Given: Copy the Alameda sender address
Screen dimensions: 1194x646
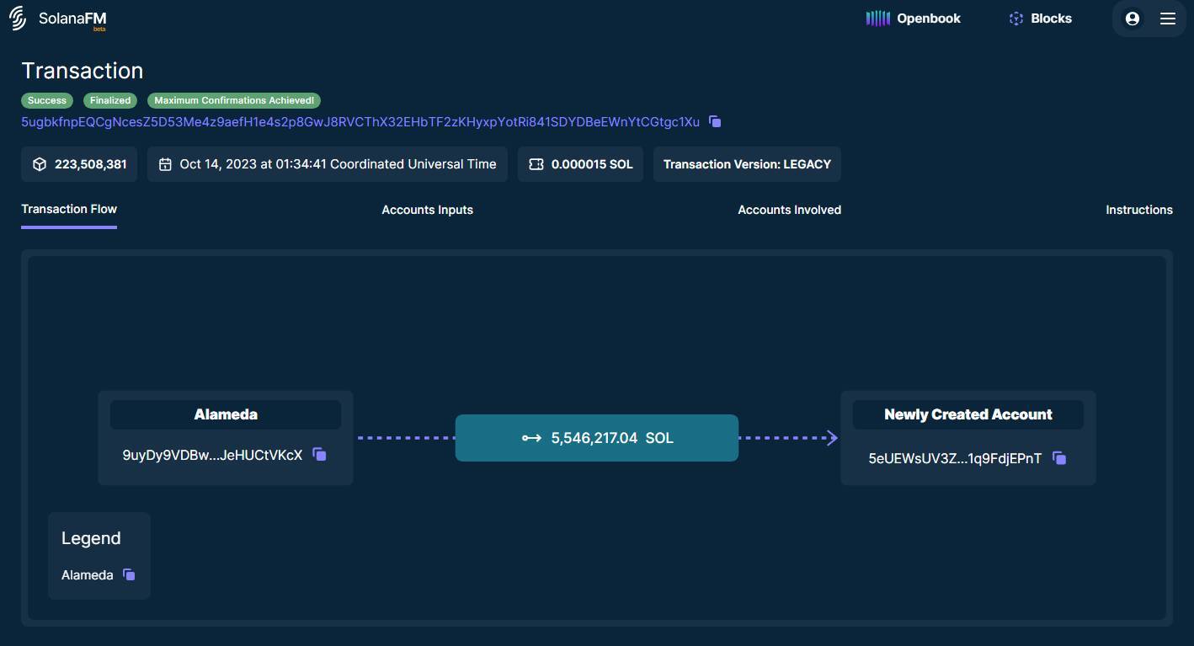Looking at the screenshot, I should pyautogui.click(x=319, y=455).
